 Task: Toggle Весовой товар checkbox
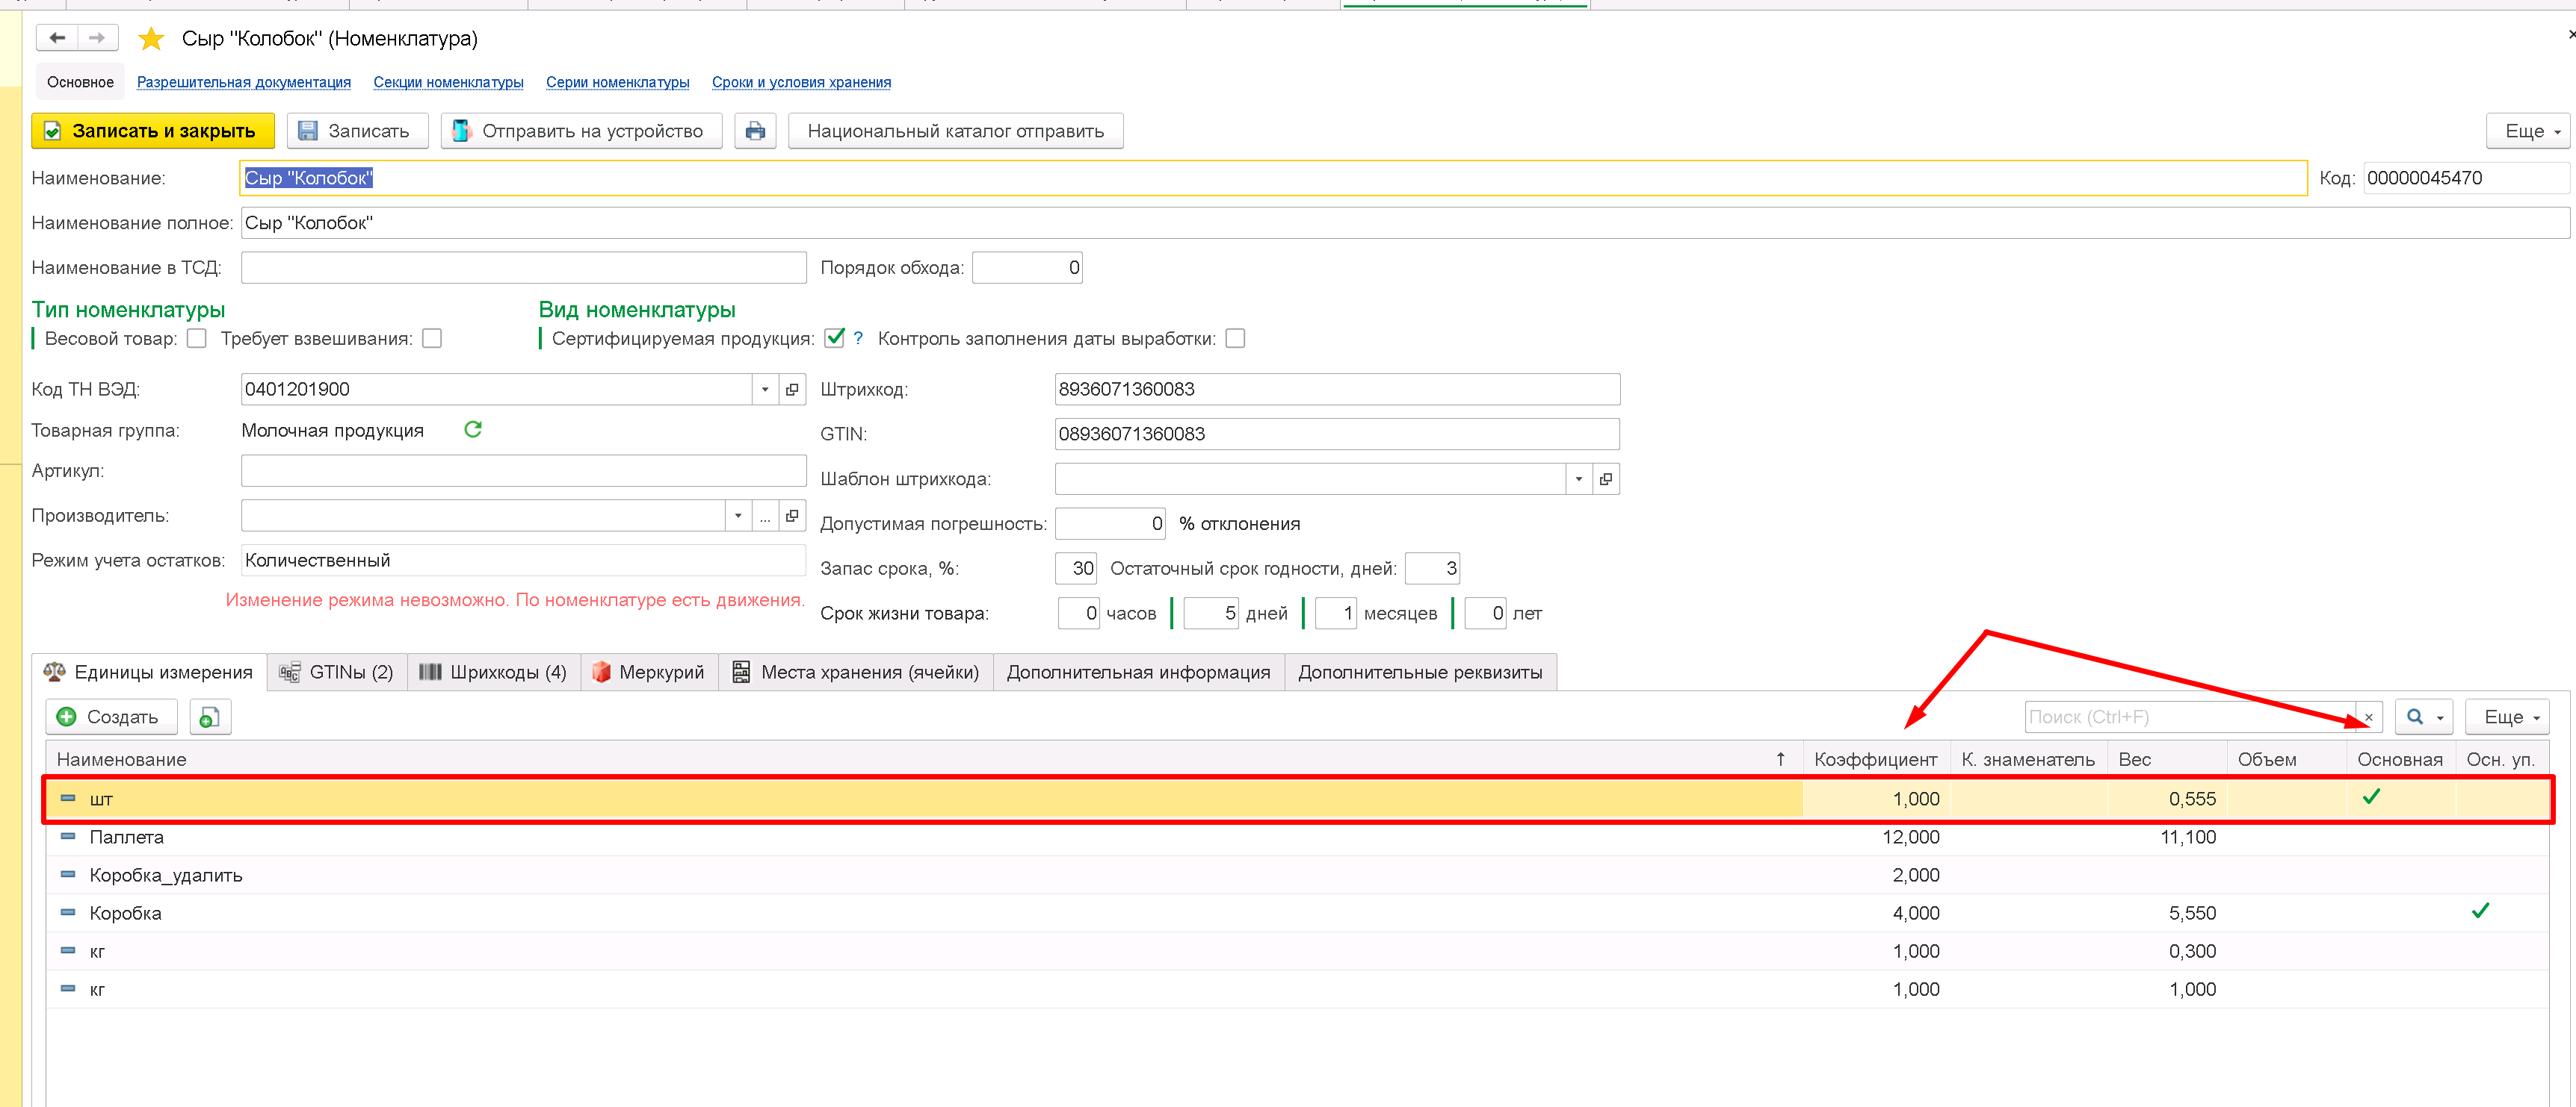[x=197, y=339]
